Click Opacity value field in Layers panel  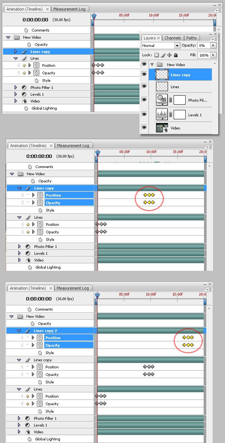204,45
